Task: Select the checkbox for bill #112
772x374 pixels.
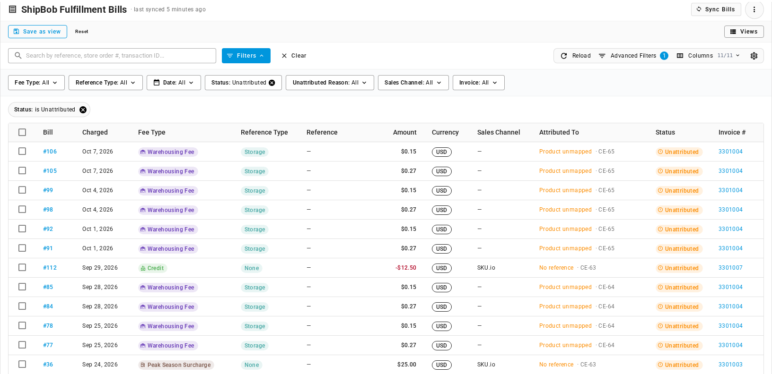Action: (22, 267)
